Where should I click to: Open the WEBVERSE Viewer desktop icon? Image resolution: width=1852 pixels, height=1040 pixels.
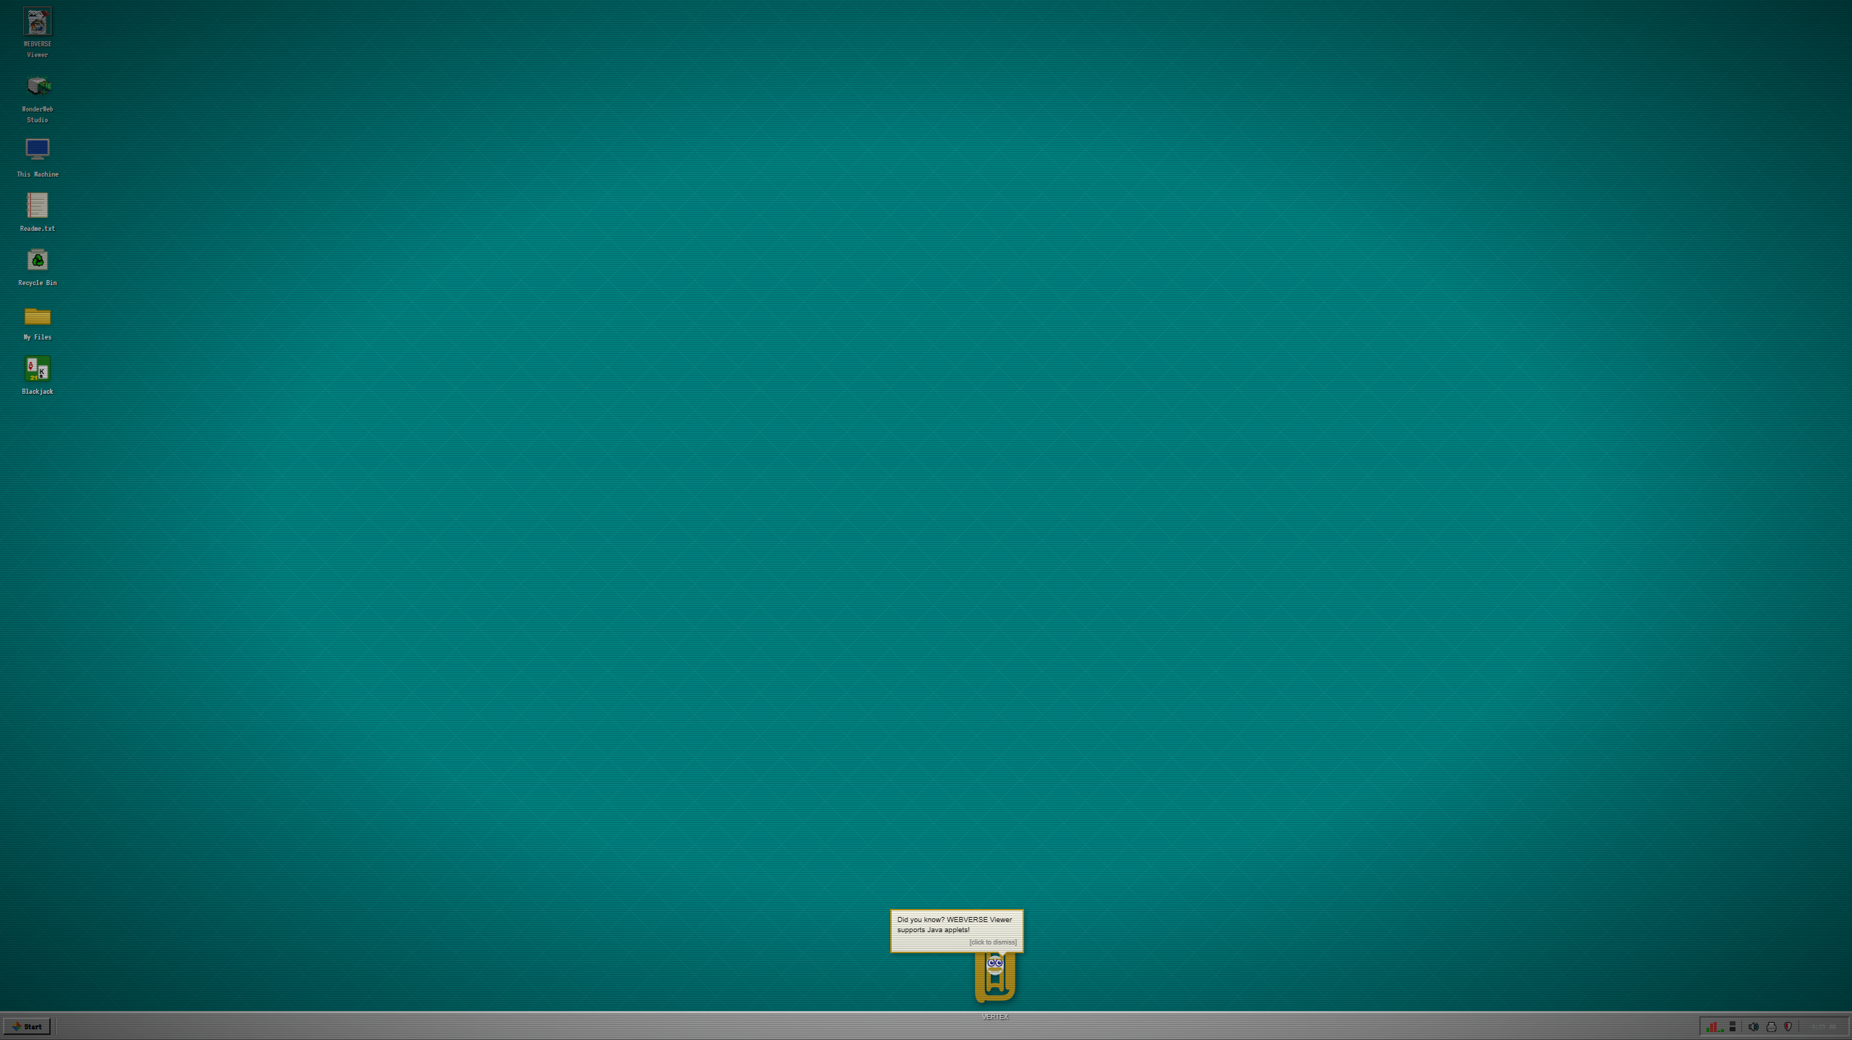click(x=37, y=22)
